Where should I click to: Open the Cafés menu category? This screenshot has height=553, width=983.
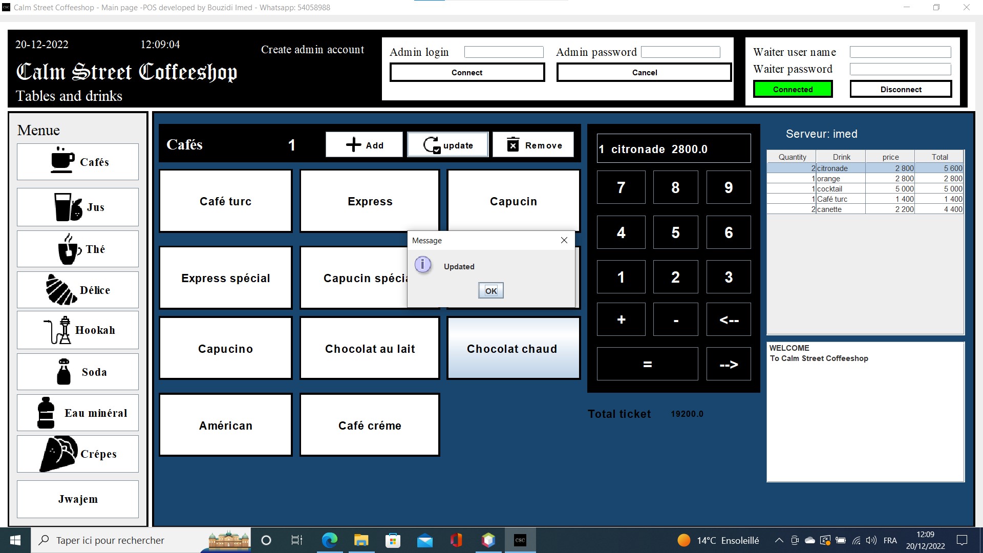coord(78,162)
